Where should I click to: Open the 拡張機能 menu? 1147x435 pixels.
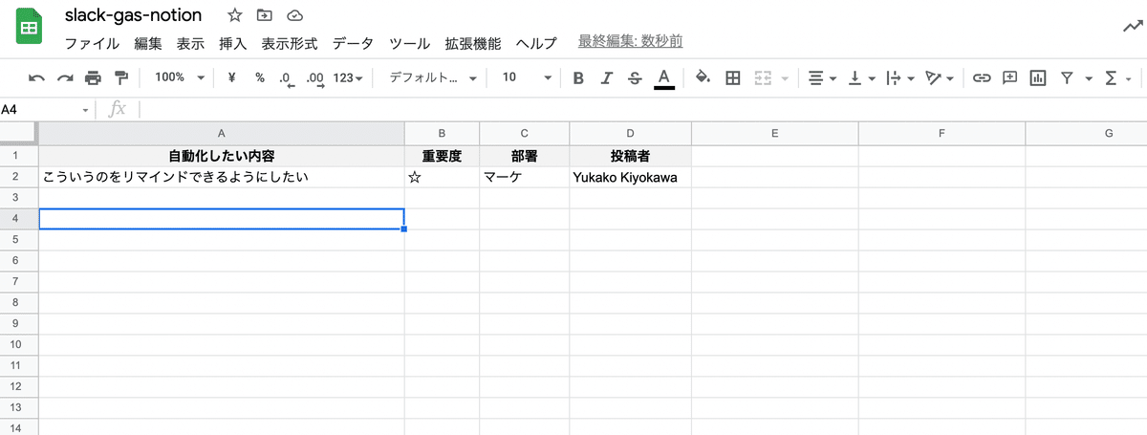pos(472,43)
